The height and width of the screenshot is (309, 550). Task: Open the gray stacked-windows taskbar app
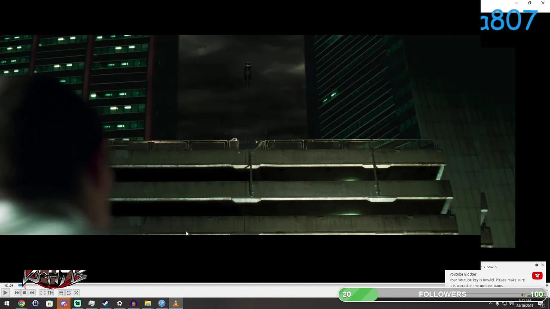(92, 303)
